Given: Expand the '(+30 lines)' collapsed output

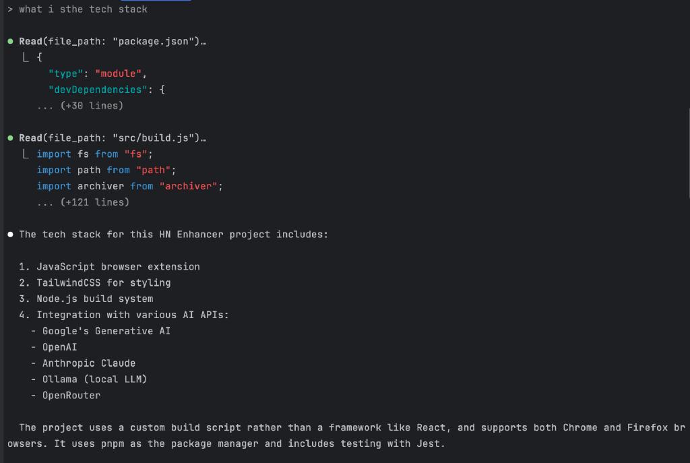Looking at the screenshot, I should click(x=92, y=106).
